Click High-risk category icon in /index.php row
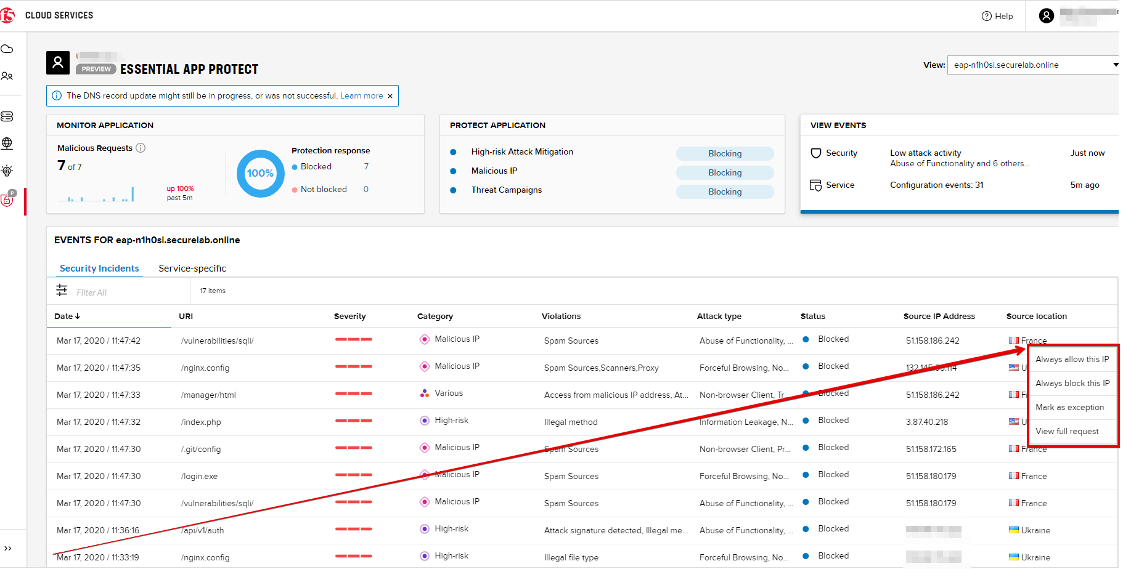Viewport: 1123px width, 569px height. click(x=424, y=421)
